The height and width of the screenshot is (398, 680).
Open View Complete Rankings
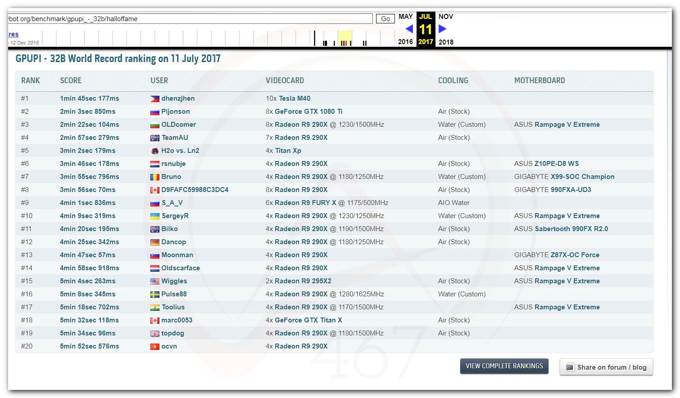[504, 366]
